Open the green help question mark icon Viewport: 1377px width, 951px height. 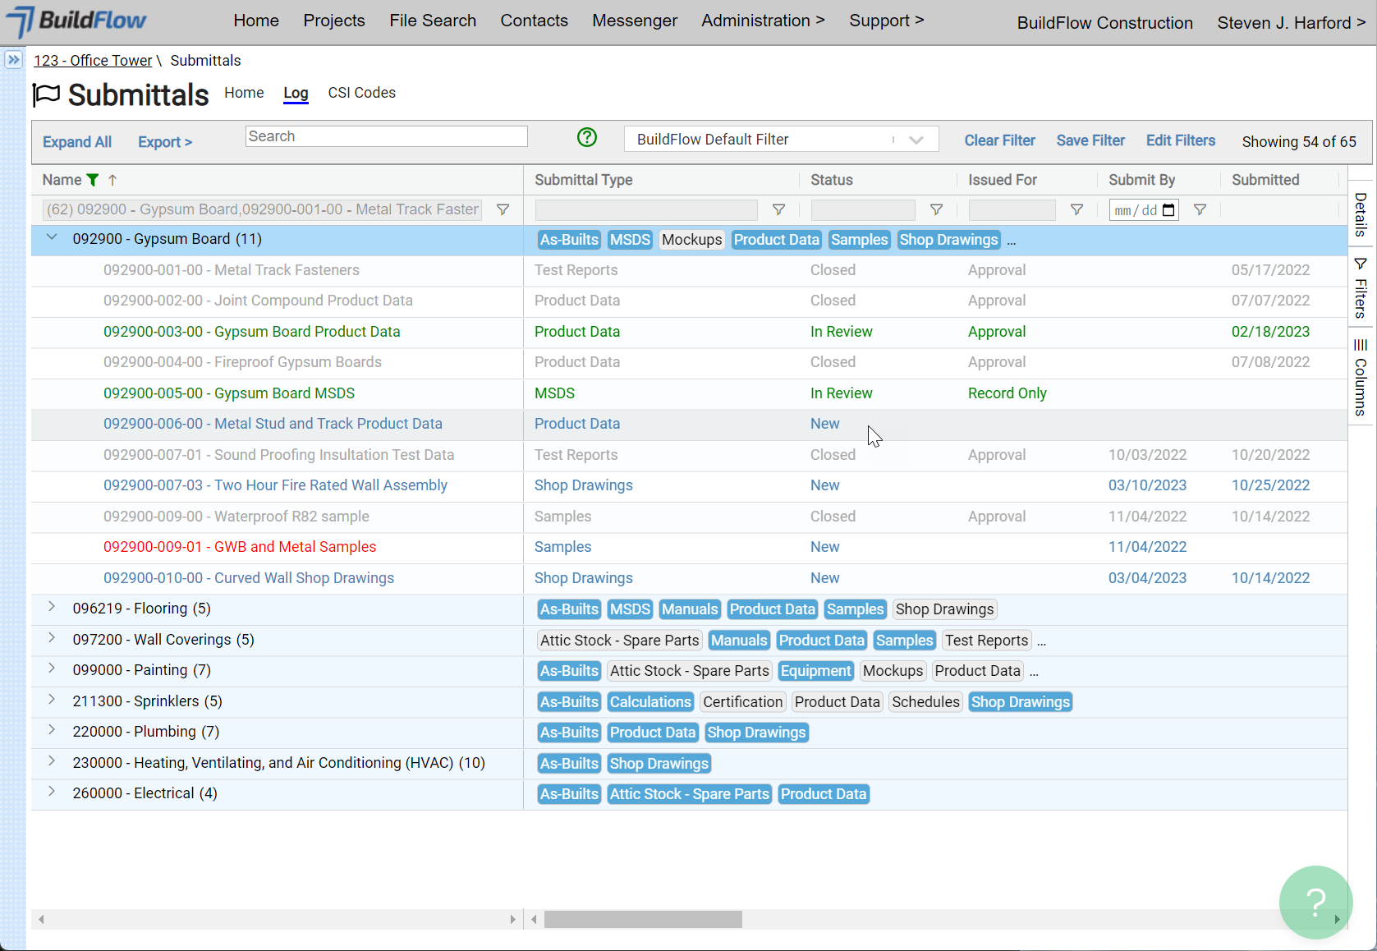(x=587, y=137)
